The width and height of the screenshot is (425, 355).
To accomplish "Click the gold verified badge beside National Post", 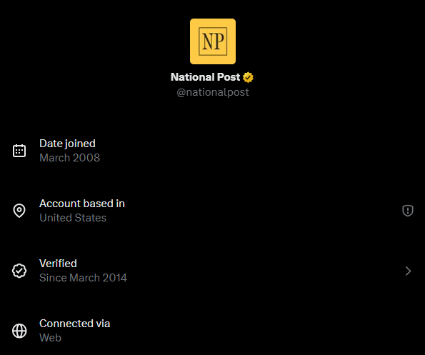I will pyautogui.click(x=248, y=78).
